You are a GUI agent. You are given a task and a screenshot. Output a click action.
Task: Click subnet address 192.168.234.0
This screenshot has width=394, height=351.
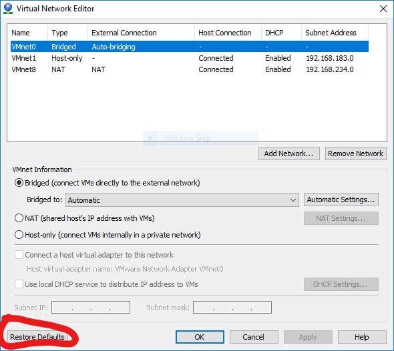(x=330, y=69)
